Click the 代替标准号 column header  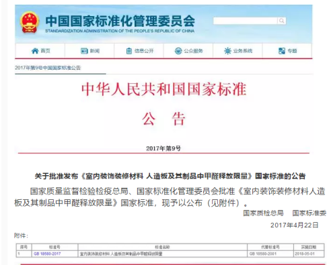(x=270, y=247)
